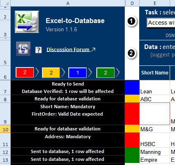
Task: Click the blue status cell in row 7
Action: coord(132,88)
